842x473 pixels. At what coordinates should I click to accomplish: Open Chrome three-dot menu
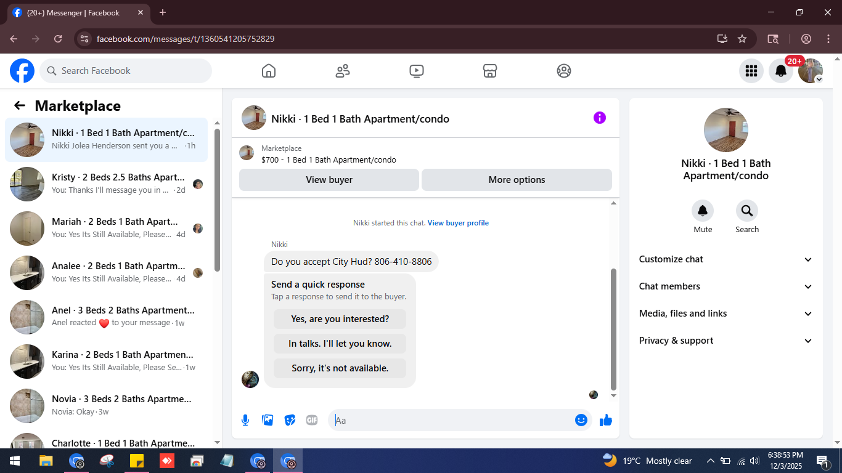point(828,39)
